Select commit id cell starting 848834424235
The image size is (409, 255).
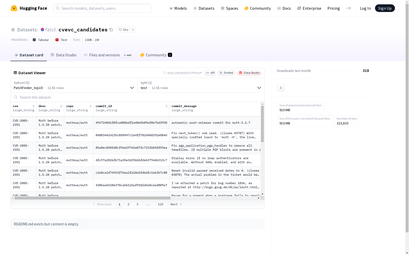(x=131, y=135)
